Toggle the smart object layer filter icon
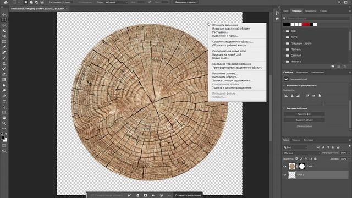The width and height of the screenshot is (352, 198). point(338,147)
